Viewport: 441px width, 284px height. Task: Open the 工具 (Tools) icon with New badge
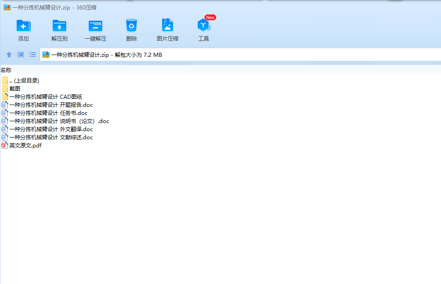coord(204,25)
